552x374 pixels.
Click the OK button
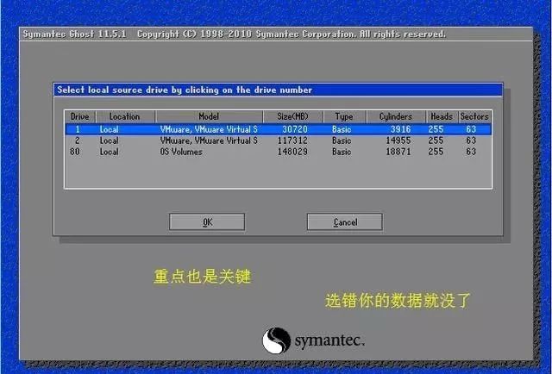pos(207,222)
